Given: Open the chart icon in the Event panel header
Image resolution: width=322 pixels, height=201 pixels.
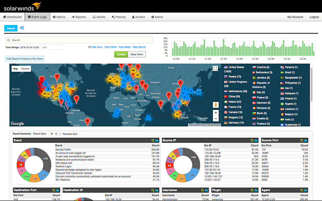Looking at the screenshot, I should [156, 140].
